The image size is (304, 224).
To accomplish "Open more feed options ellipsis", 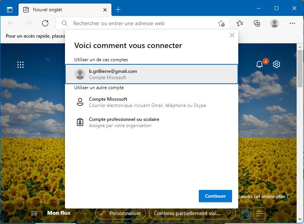I will [83, 213].
